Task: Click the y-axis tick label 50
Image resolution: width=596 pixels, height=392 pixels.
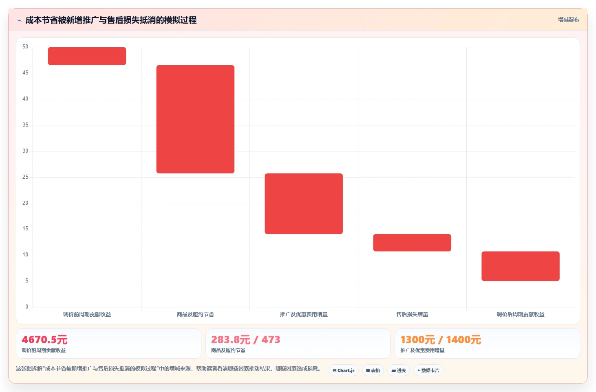Action: pos(25,47)
